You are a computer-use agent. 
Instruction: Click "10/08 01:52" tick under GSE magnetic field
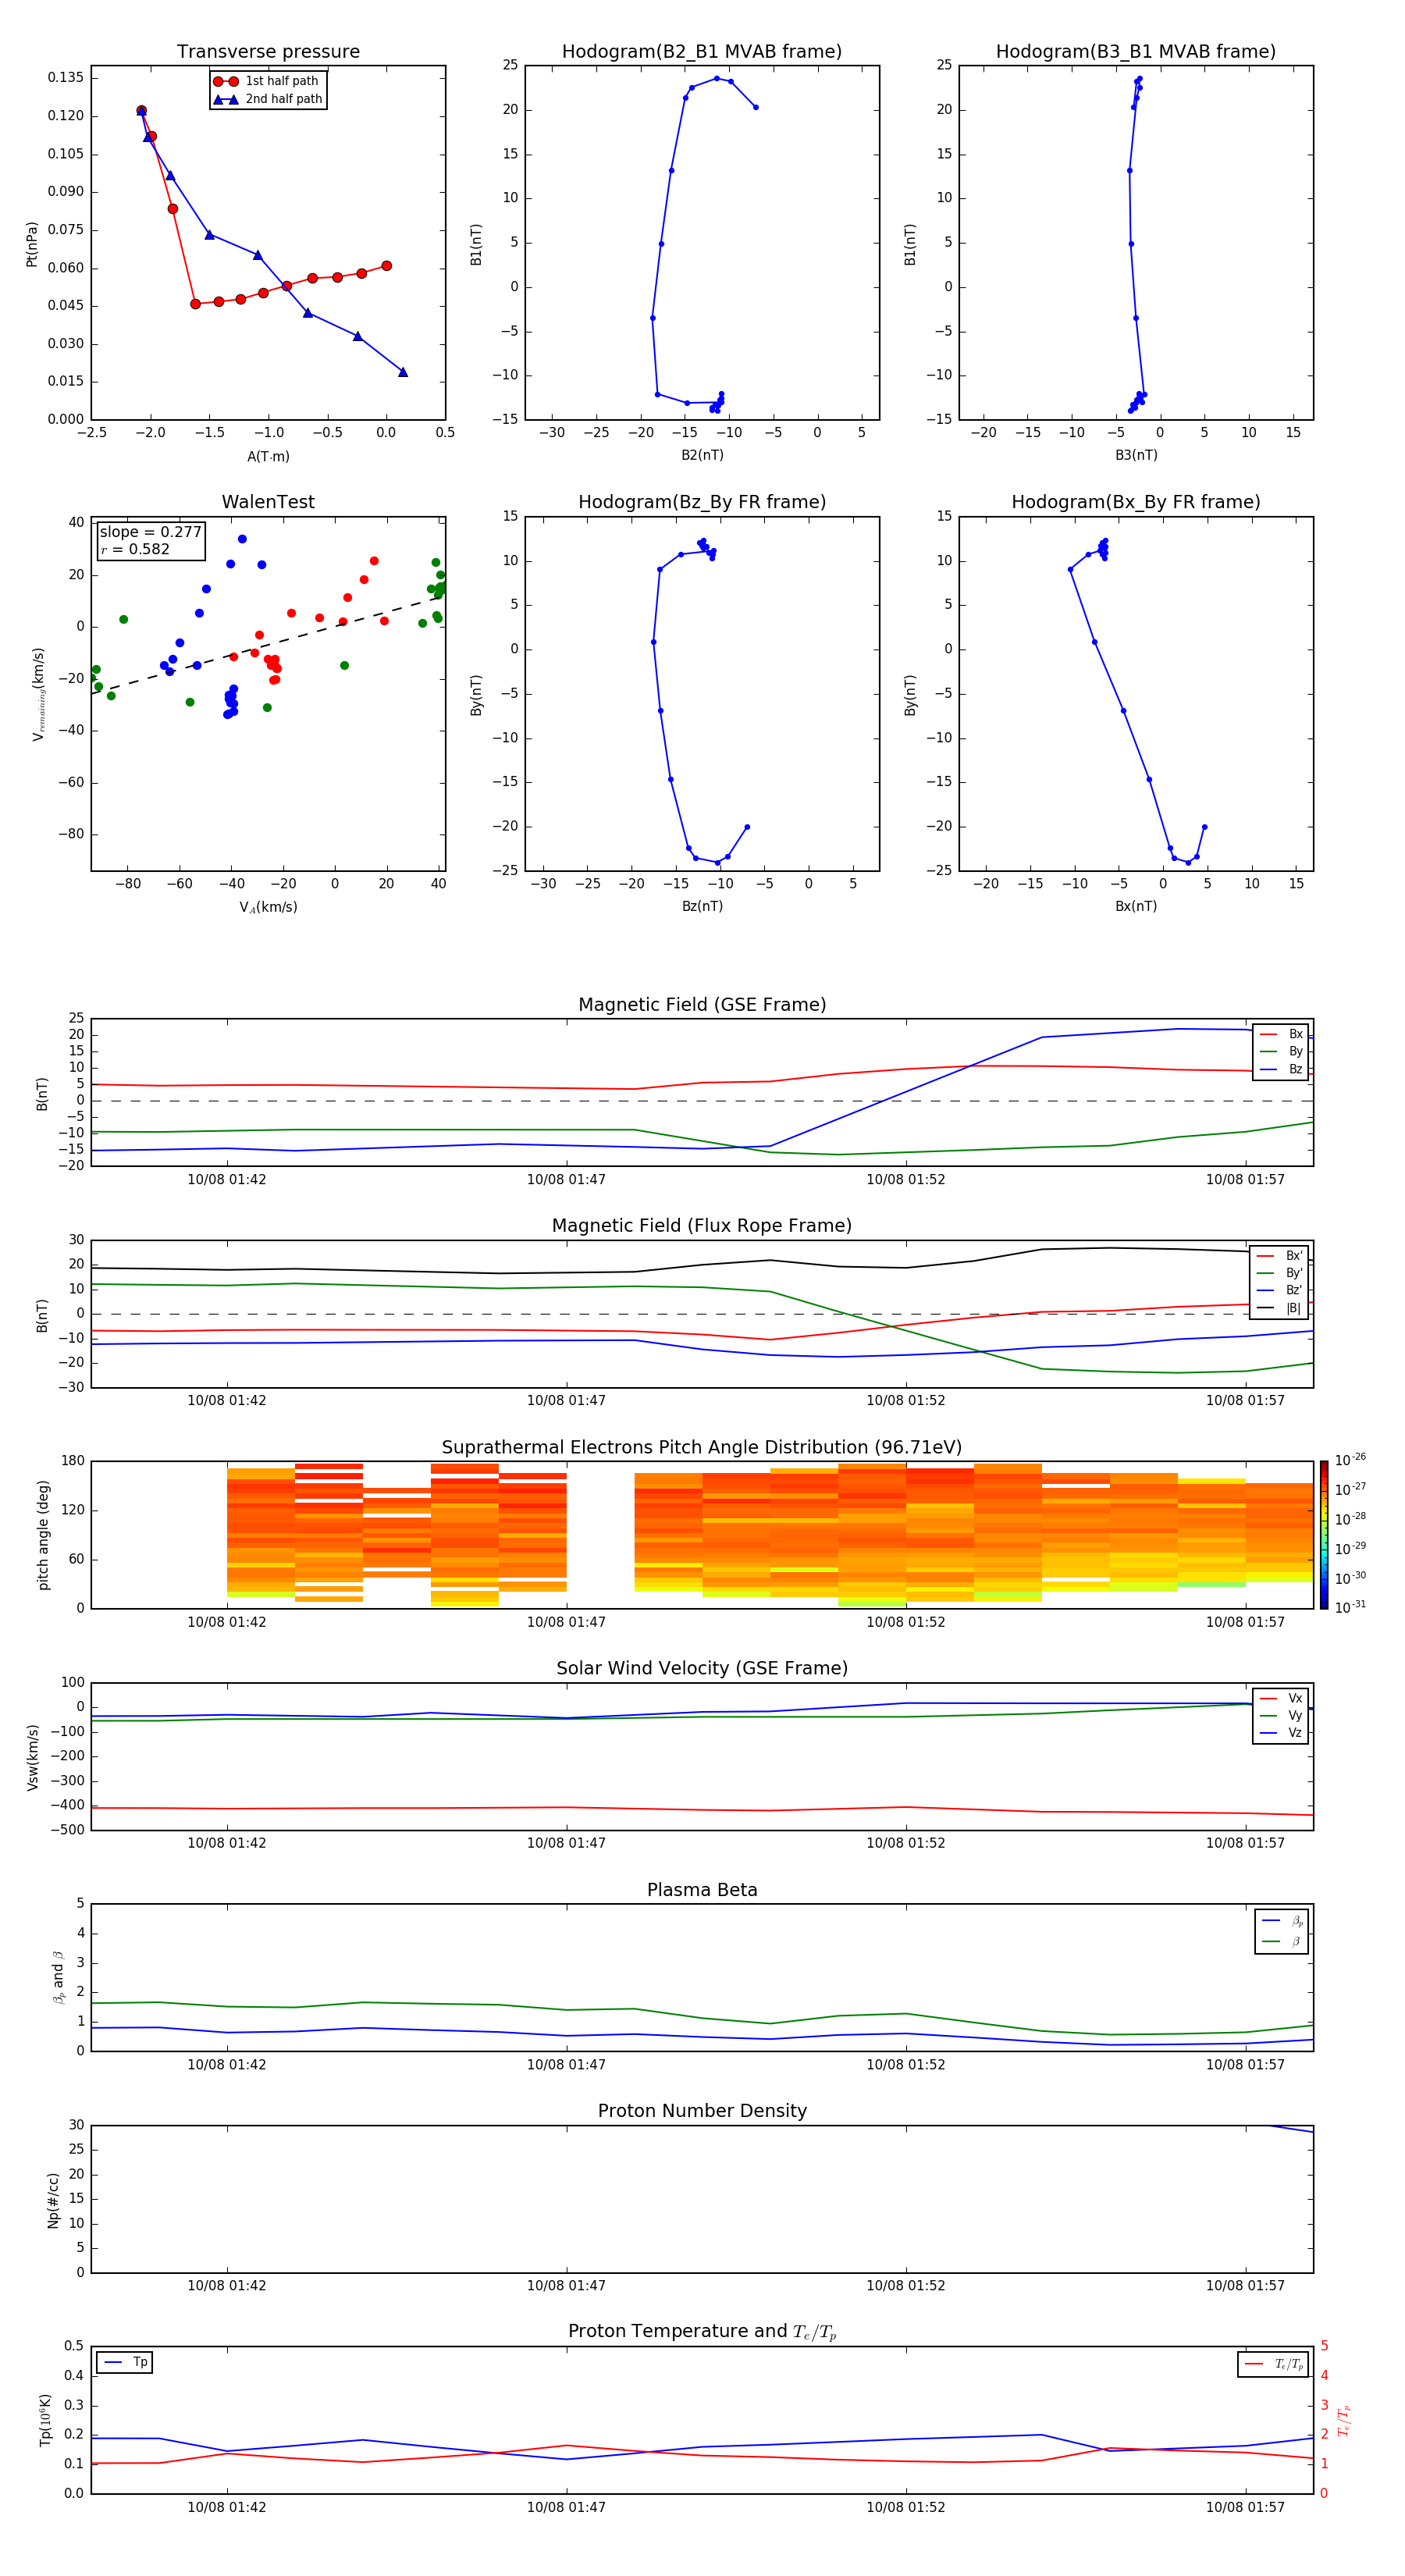(906, 1180)
